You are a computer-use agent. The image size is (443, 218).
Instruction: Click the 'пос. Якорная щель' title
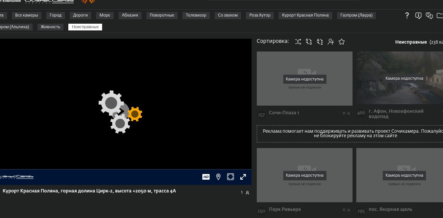tap(390, 209)
